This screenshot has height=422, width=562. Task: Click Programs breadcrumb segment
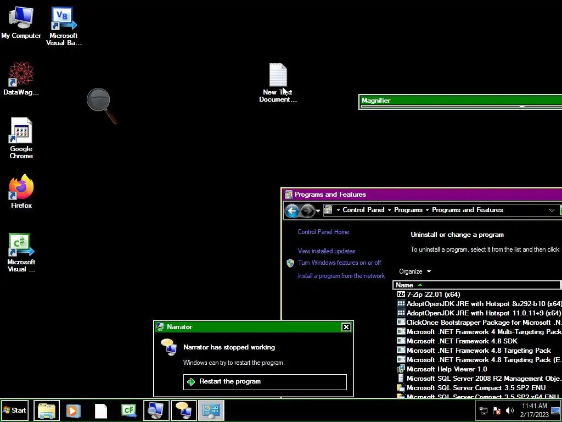point(408,210)
